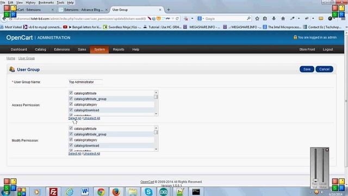Open the Bookmarks menu in Firefox
The height and width of the screenshot is (196, 348).
46,2
